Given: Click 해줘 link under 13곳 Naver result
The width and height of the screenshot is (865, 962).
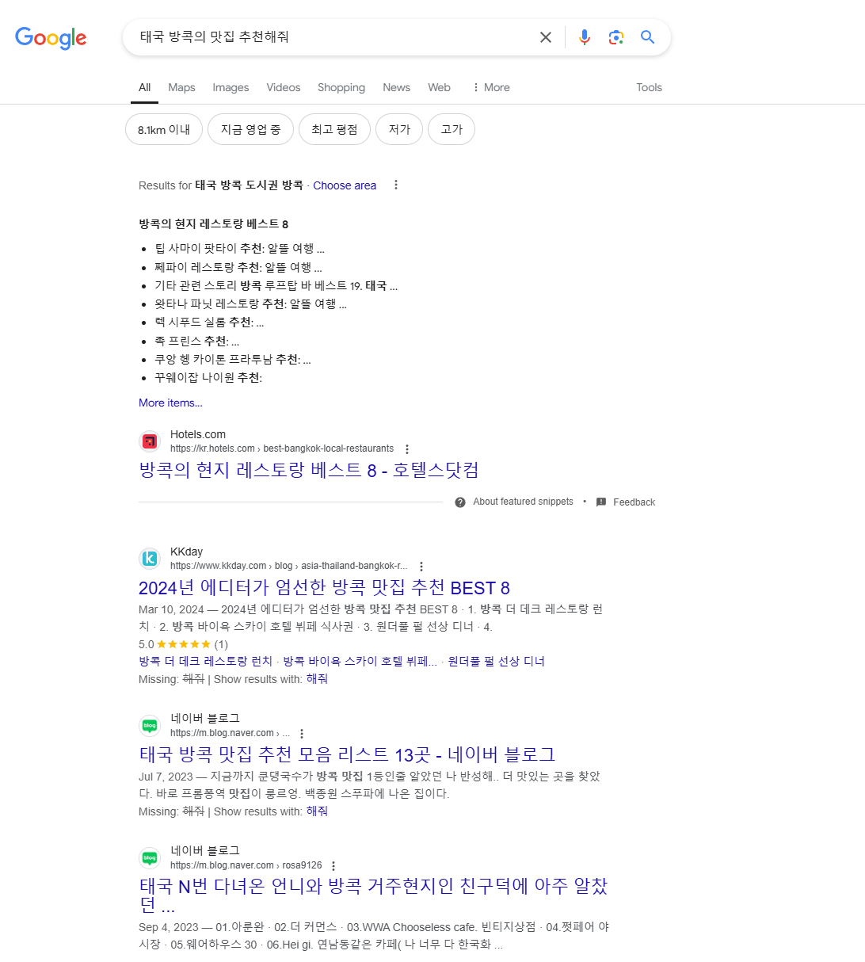Looking at the screenshot, I should coord(317,811).
